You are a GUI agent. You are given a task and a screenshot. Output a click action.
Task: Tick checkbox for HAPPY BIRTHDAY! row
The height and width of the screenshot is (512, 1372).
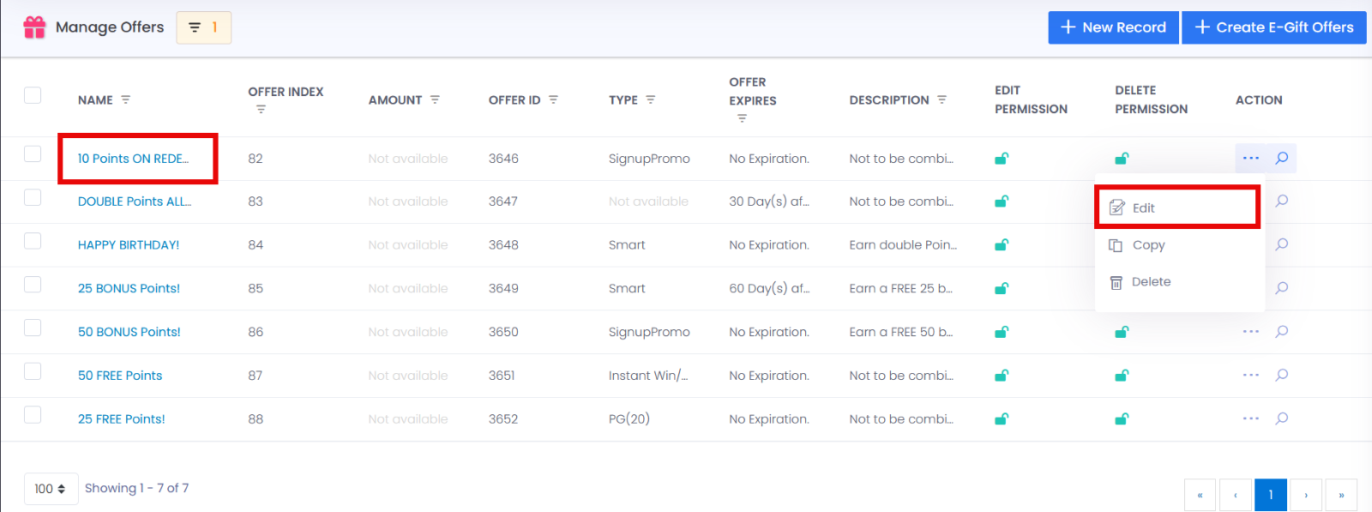(x=33, y=241)
